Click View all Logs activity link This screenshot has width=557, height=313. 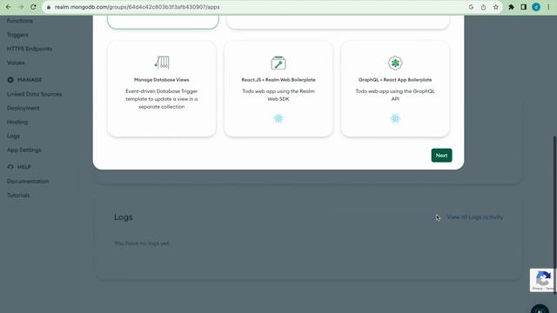(475, 217)
